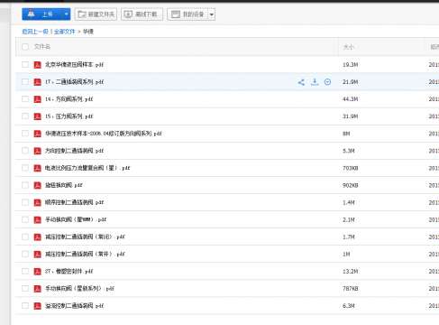Click PDF icon of 14、方向阀系列.pdf
Screen dimensions: 439x325
(37, 99)
